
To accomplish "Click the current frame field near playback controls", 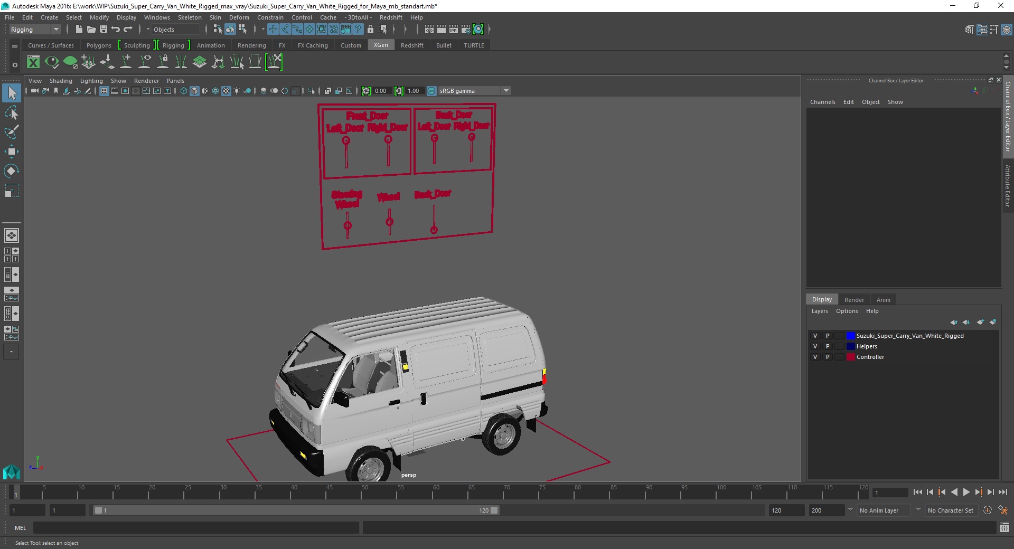I will [x=890, y=493].
